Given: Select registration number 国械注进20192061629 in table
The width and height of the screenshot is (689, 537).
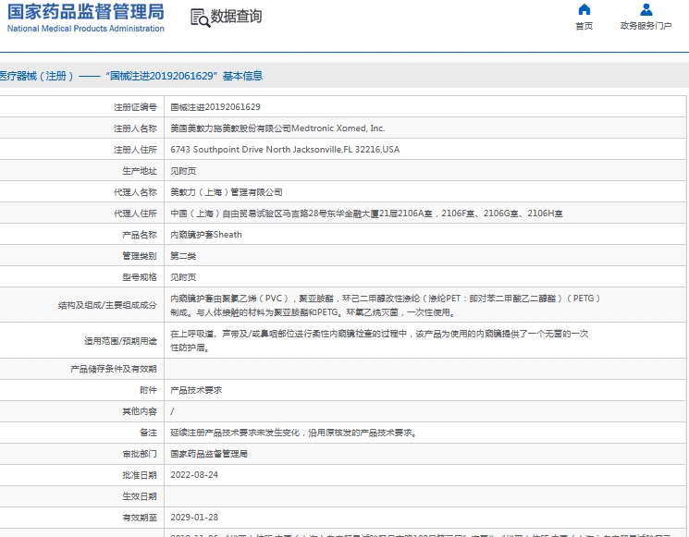Looking at the screenshot, I should tap(215, 107).
